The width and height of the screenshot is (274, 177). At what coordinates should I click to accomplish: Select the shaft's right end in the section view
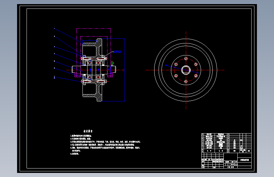113,69
